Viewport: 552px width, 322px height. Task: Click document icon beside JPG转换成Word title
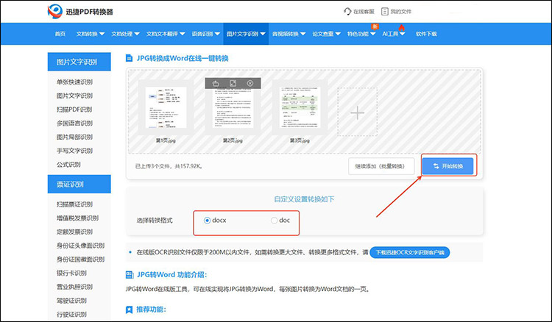click(130, 57)
